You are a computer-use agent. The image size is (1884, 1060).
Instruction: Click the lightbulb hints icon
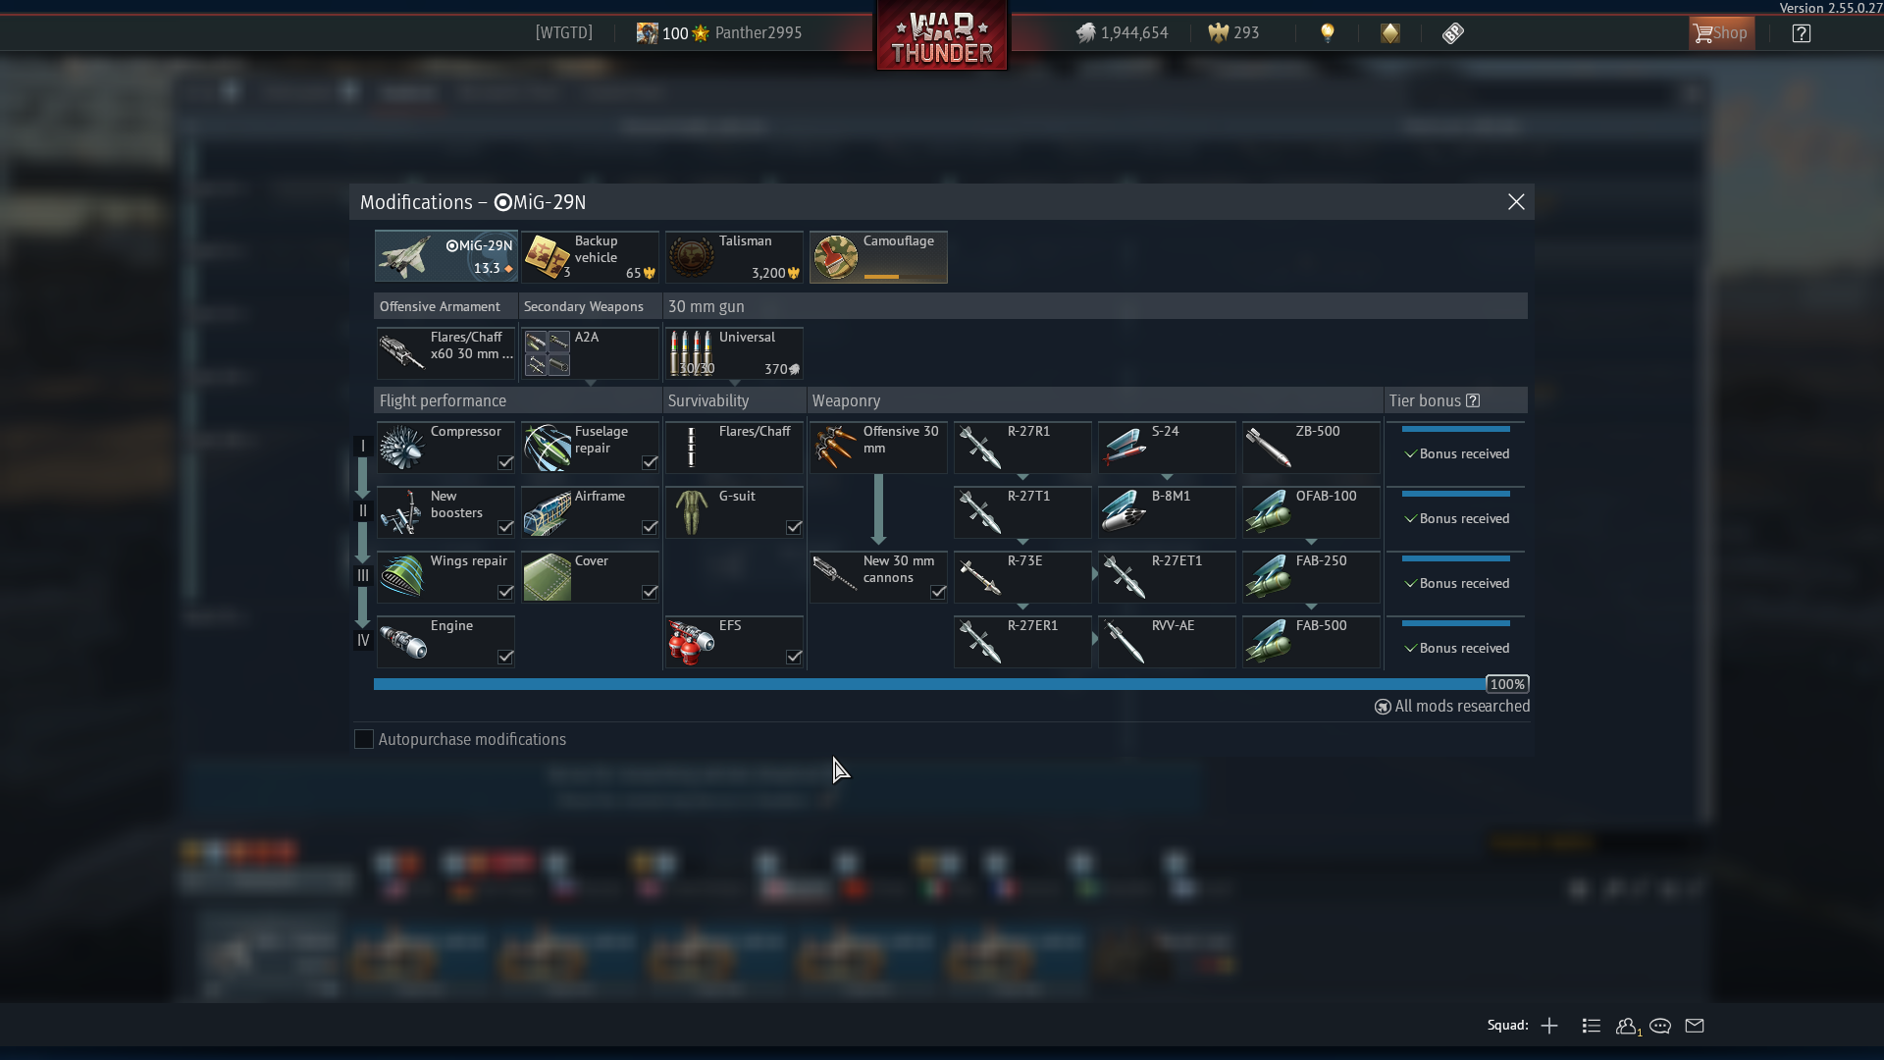coord(1328,32)
